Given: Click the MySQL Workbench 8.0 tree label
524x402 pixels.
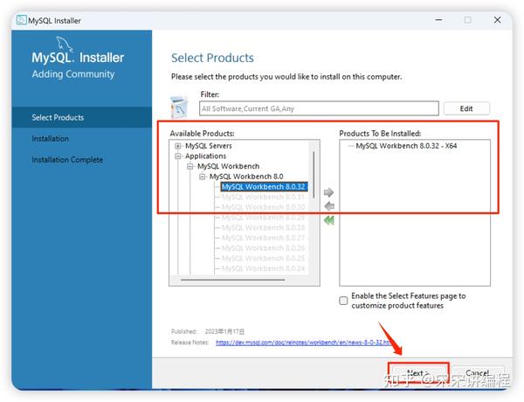Looking at the screenshot, I should [246, 177].
